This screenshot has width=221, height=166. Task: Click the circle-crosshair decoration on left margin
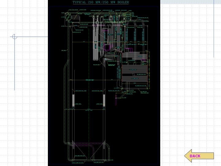14,37
